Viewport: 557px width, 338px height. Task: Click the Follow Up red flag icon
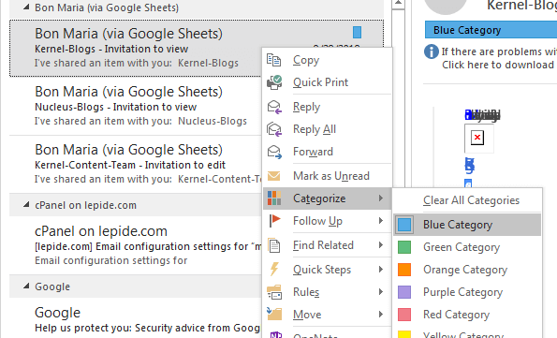274,221
